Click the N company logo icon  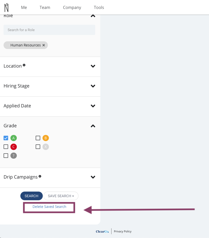pos(6,8)
